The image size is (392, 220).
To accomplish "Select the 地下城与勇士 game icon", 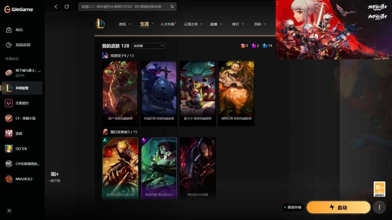I will point(9,72).
